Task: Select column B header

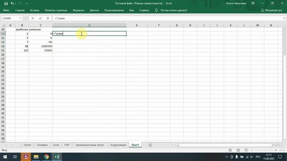Action: [x=22, y=25]
